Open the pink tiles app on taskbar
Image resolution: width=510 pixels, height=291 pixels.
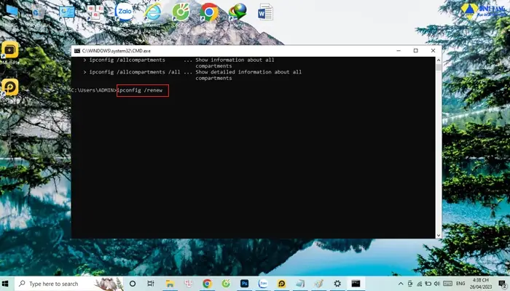(x=188, y=284)
